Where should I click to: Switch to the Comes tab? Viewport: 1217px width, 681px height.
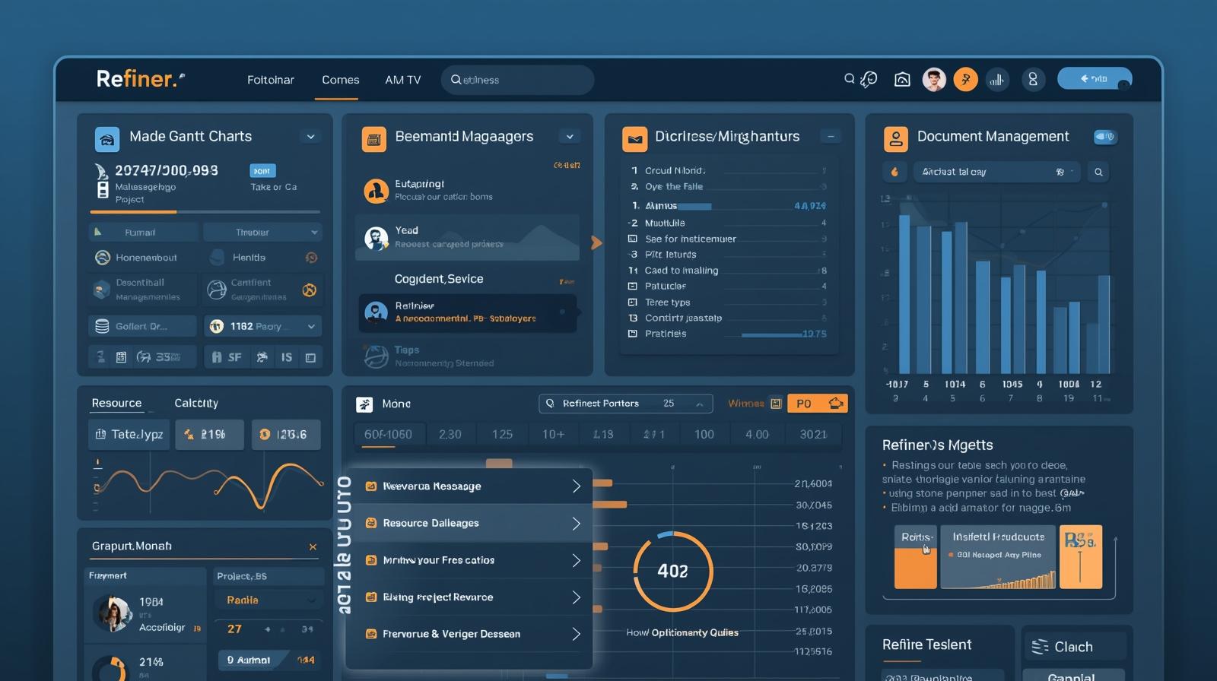click(340, 80)
